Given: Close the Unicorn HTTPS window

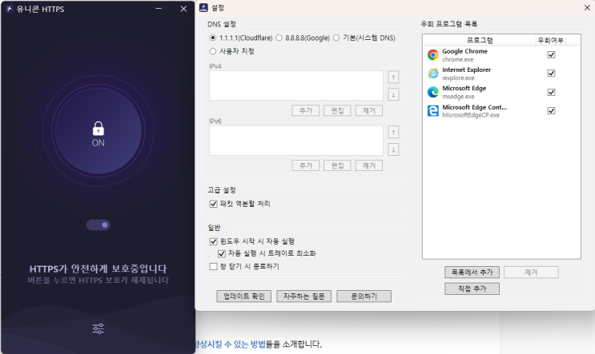Looking at the screenshot, I should (x=183, y=8).
